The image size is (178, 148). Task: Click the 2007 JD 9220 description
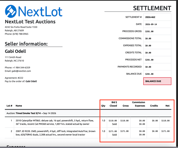(56, 133)
